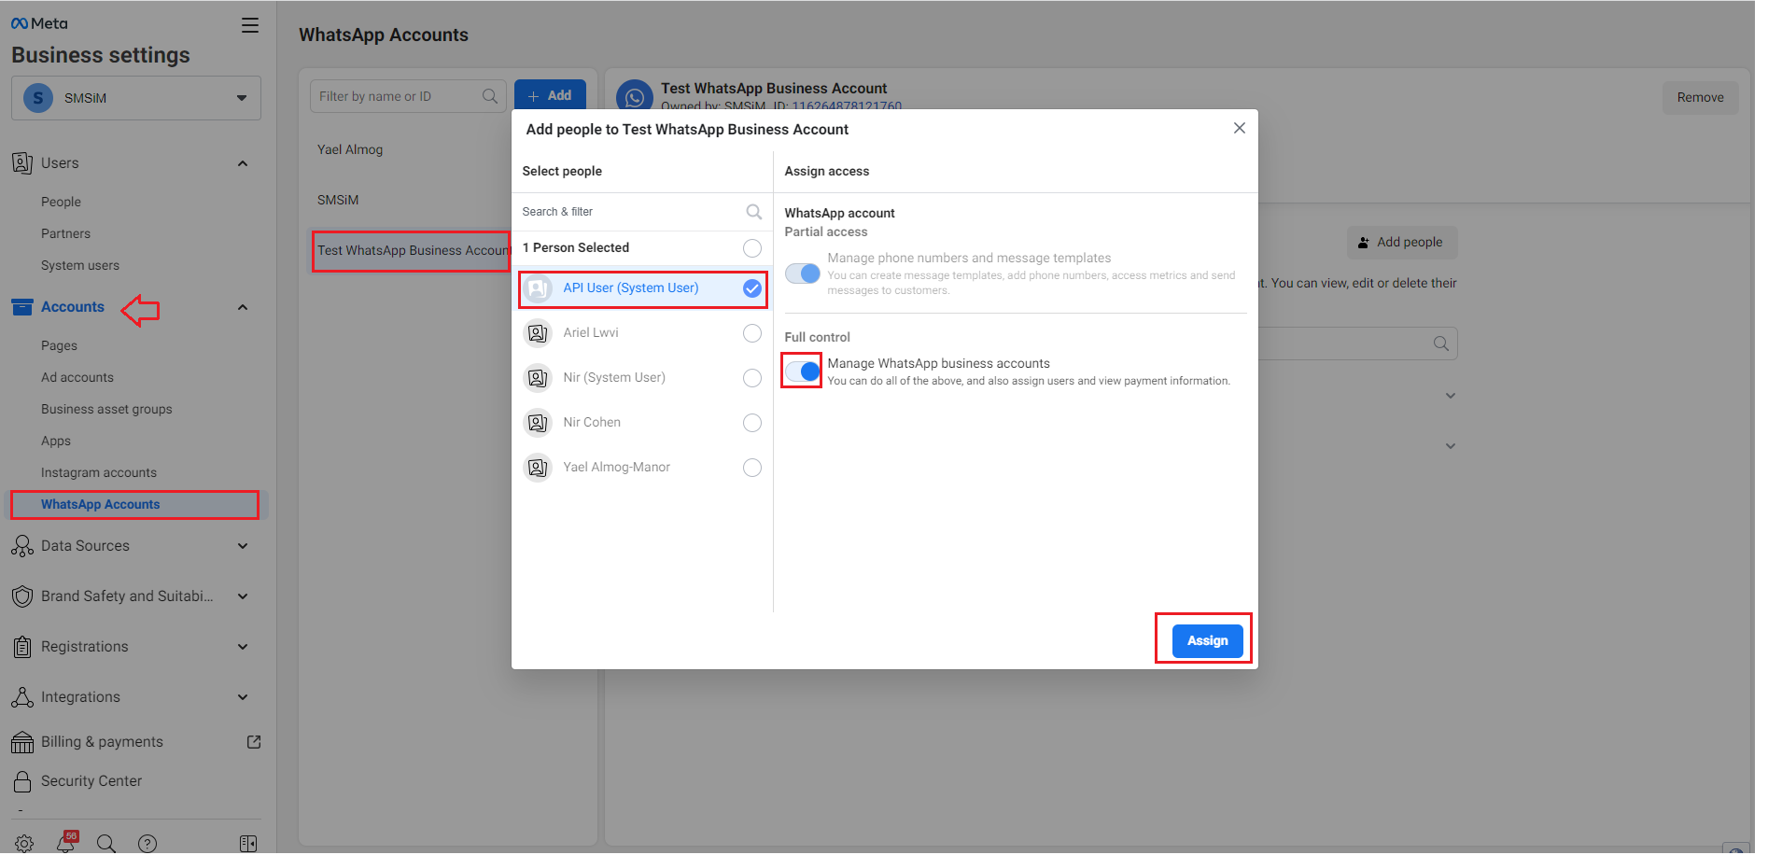Toggle the sidebar collapse panel icon
This screenshot has height=855, width=1768.
click(248, 844)
